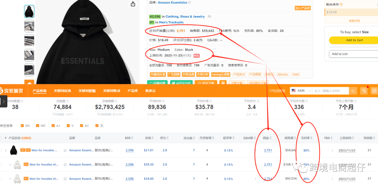Sort the table by the 上架时间 column arrows
The height and width of the screenshot is (184, 378).
click(x=352, y=138)
